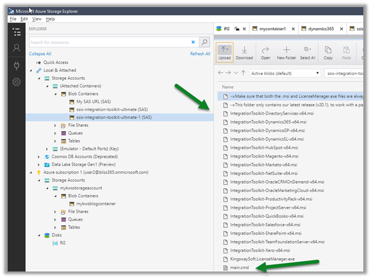The height and width of the screenshot is (280, 371).
Task: Expand the Cosmos DB Accounts (Deprecated) node
Action: [x=39, y=157]
